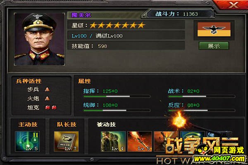The image size is (248, 165).
Task: Click the German eagle flag emblem
Action: click(x=214, y=29)
